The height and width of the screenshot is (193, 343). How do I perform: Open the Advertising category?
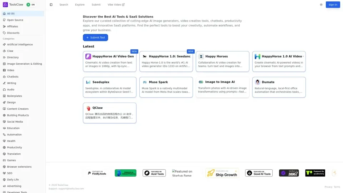coord(23,186)
